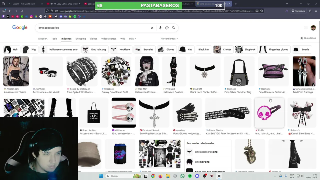Open the Google apps grid
This screenshot has height=180, width=320.
point(306,28)
